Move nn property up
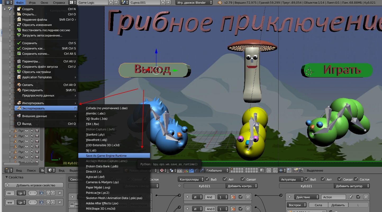The image size is (382, 212). pyautogui.click(x=48, y=193)
